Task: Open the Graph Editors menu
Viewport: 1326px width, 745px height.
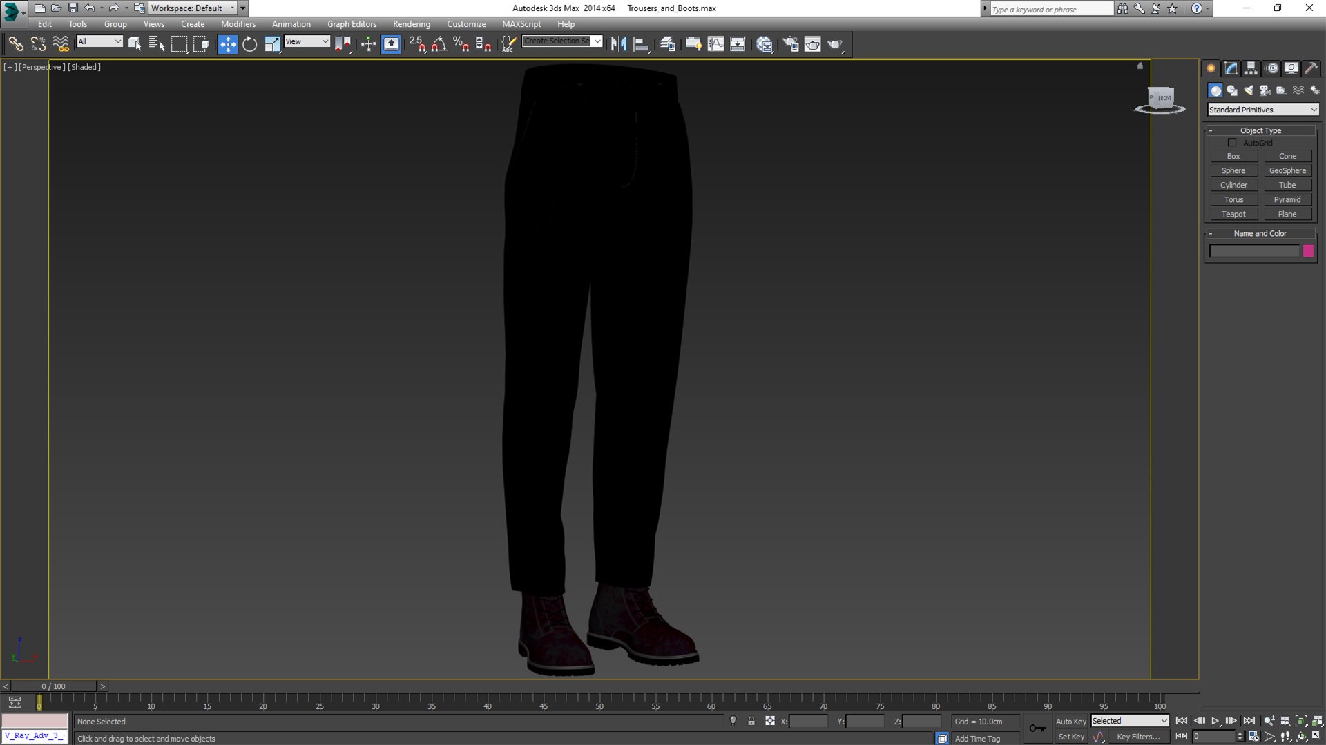Action: 352,24
